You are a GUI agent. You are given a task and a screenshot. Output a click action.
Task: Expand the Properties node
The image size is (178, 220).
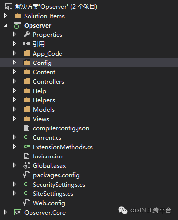(15, 34)
